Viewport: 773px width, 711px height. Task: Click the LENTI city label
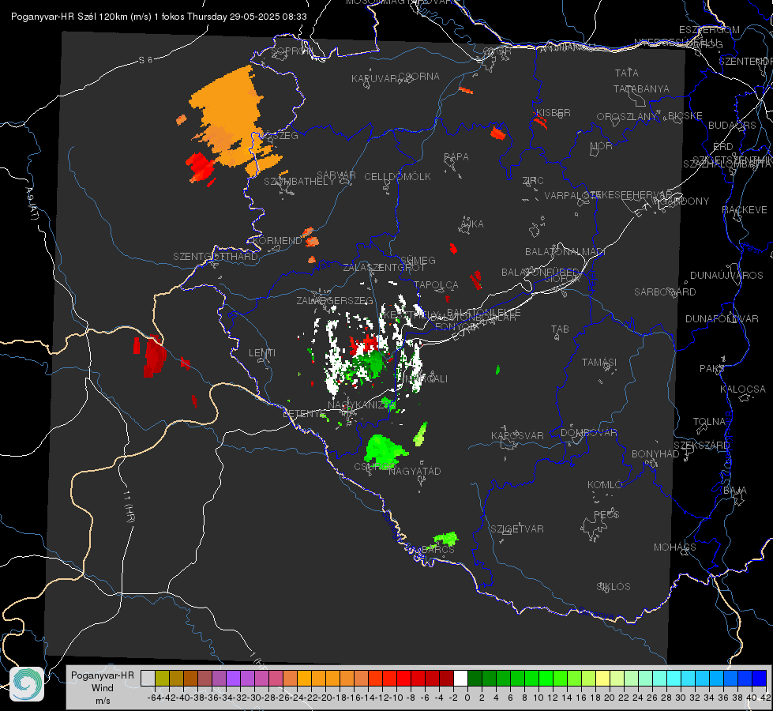pos(262,353)
